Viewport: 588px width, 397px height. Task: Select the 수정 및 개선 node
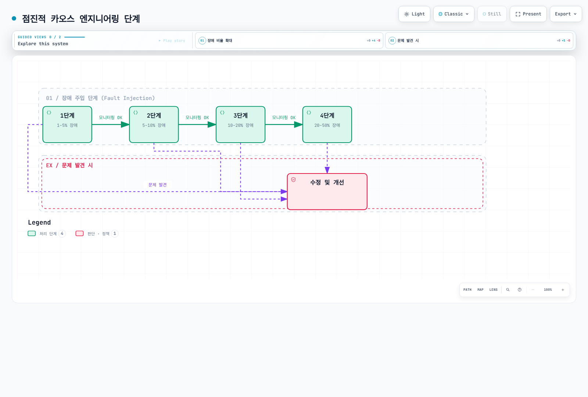point(327,192)
